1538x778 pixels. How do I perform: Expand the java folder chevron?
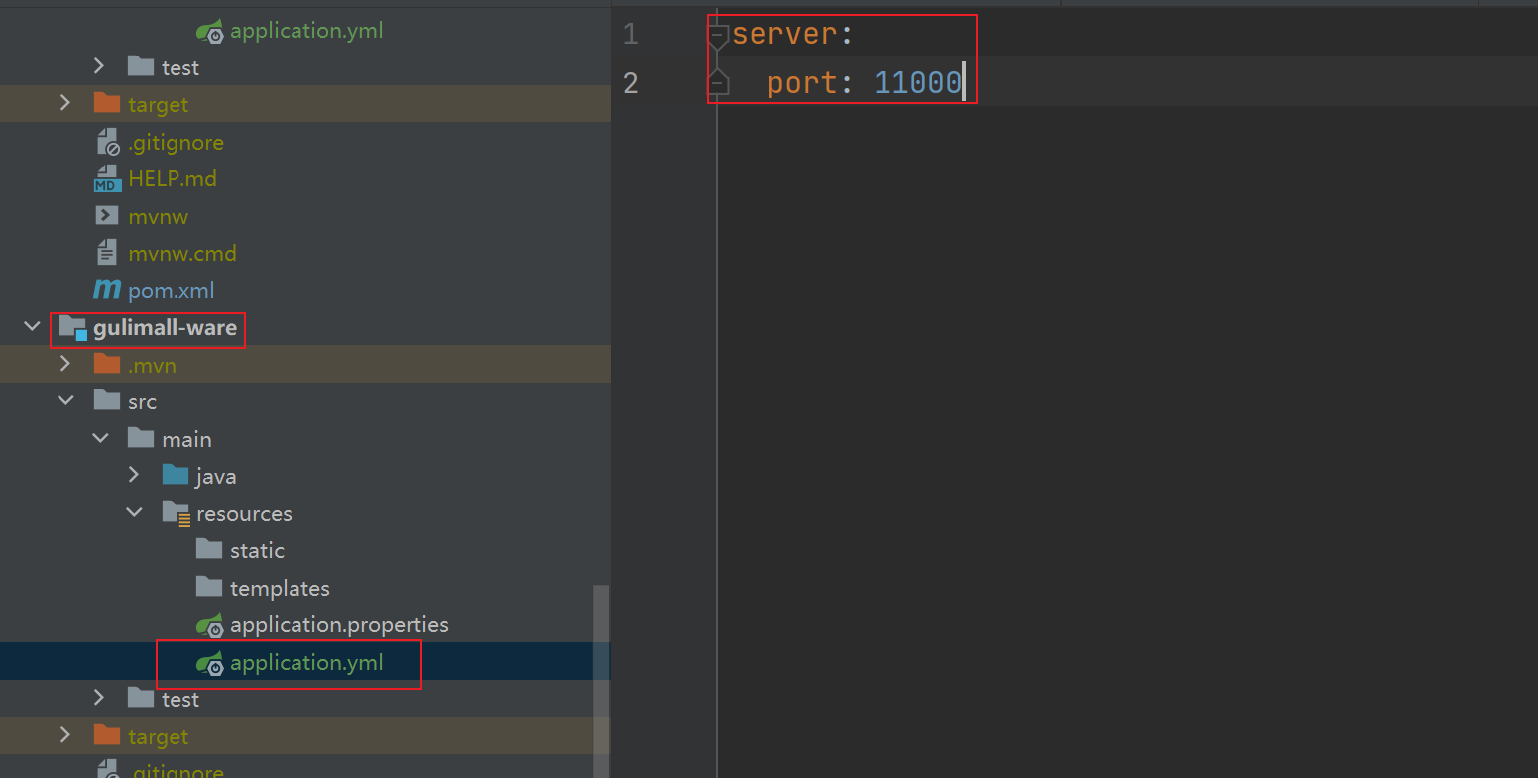point(134,476)
